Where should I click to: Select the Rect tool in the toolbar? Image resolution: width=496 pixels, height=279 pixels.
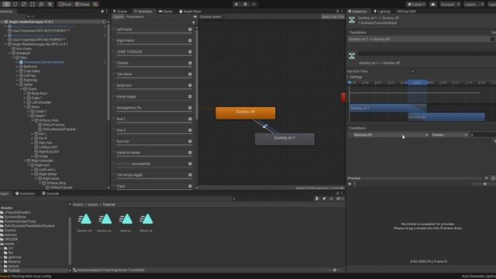[x=33, y=5]
